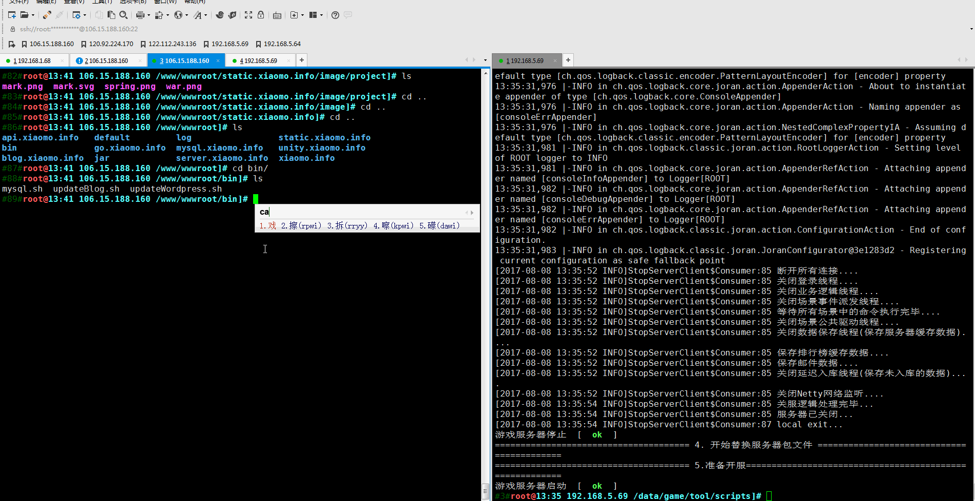Click the font settings icon

pyautogui.click(x=197, y=15)
